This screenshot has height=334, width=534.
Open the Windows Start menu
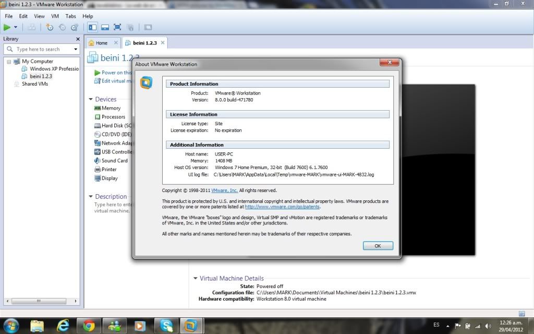[x=11, y=326]
